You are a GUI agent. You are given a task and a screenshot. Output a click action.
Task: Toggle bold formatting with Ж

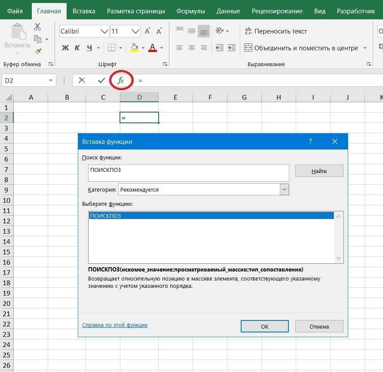(65, 48)
